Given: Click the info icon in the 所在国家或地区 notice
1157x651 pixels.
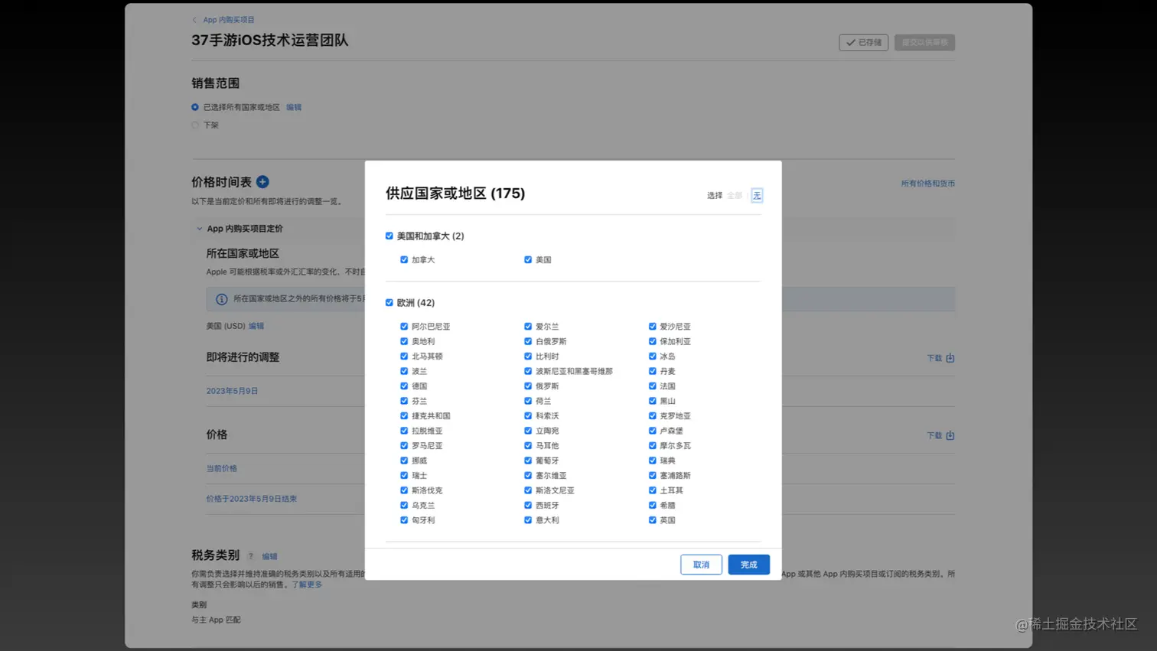Looking at the screenshot, I should (x=221, y=299).
